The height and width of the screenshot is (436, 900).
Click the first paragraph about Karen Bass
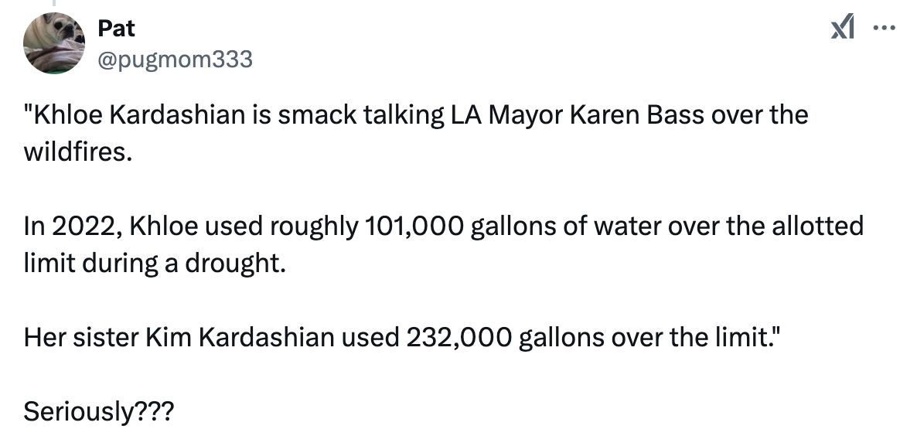pyautogui.click(x=415, y=133)
